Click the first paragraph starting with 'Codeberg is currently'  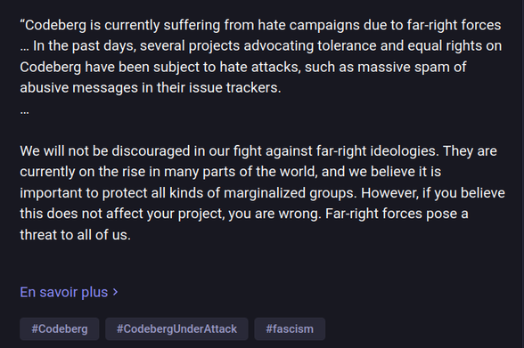coord(260,56)
